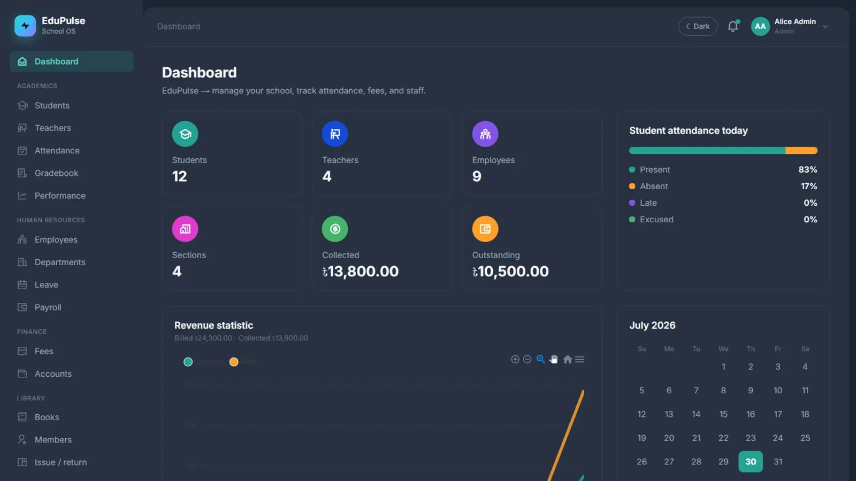Open the Dashboard sidebar item
856x481 pixels.
[72, 61]
